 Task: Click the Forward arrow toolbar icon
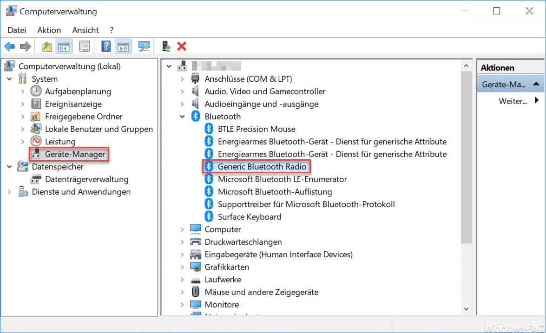tap(26, 46)
